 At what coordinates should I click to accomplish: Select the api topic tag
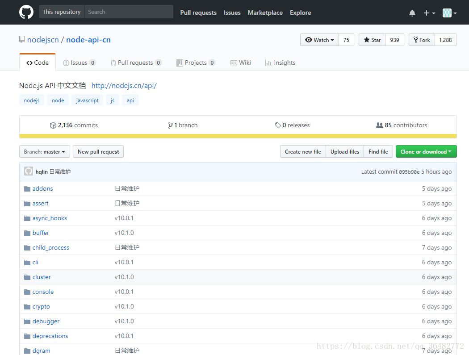[x=130, y=100]
